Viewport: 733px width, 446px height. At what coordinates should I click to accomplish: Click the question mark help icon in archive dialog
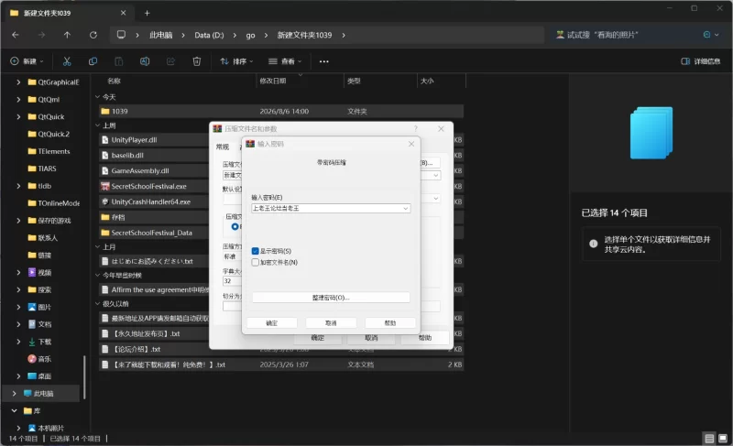pyautogui.click(x=416, y=128)
